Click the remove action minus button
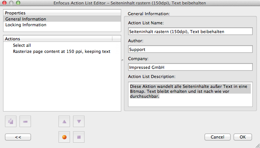The height and width of the screenshot is (148, 260). [x=25, y=121]
